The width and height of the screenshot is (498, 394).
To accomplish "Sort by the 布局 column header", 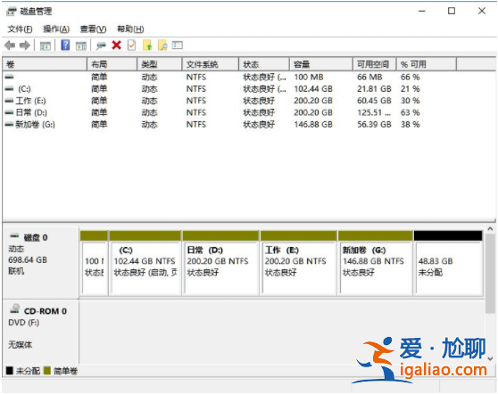I will pos(112,64).
